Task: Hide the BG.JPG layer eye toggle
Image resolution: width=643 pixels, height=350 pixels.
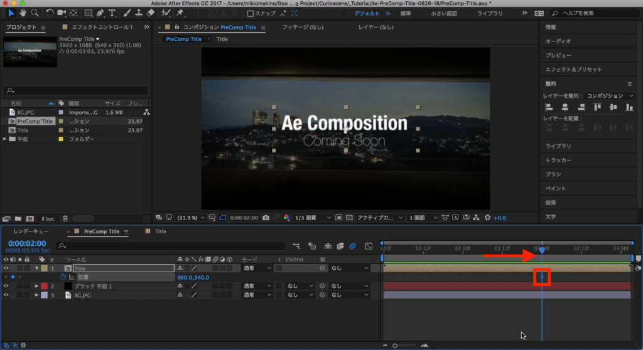Action: (x=6, y=295)
